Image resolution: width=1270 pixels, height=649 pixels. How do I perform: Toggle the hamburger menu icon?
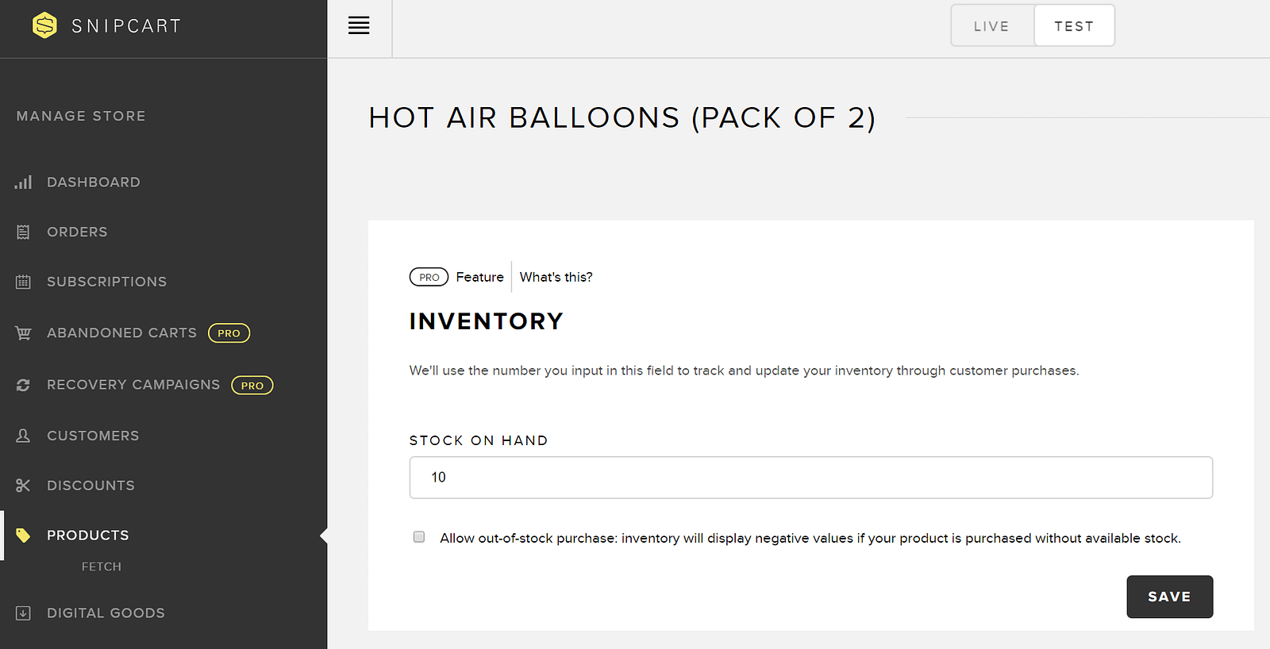[359, 25]
